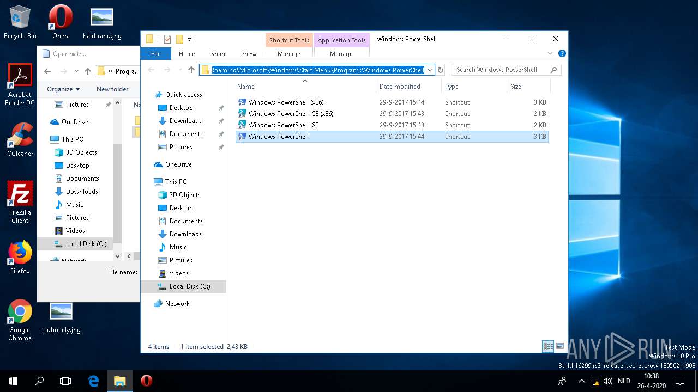
Task: Open the Explorer Help question mark icon
Action: [x=562, y=54]
